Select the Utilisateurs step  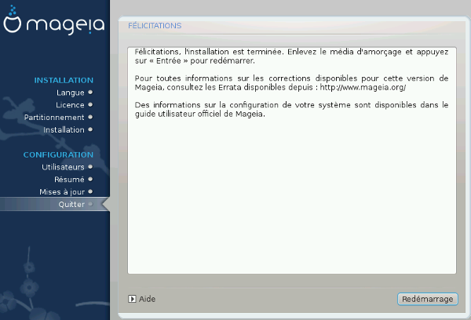coord(63,167)
